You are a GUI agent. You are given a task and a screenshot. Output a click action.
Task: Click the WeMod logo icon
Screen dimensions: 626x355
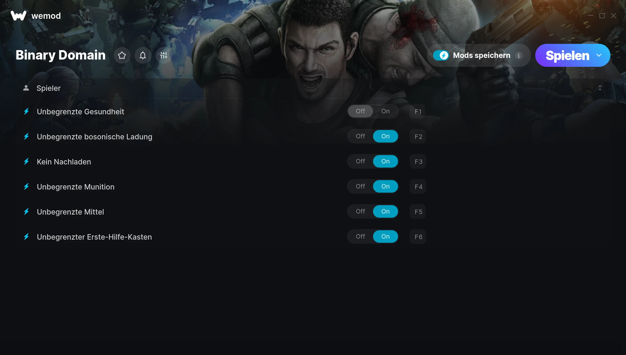pos(19,16)
